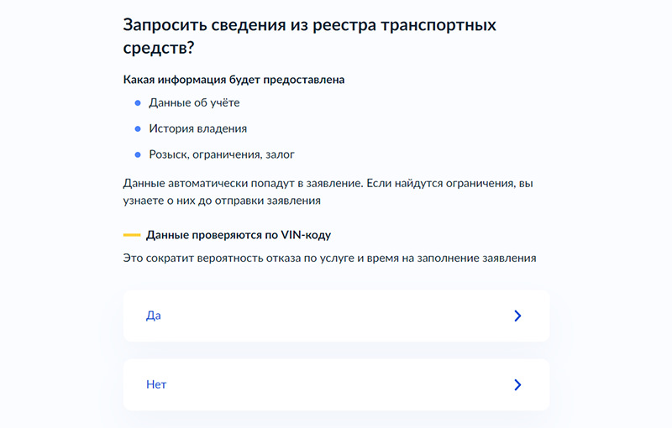Choose the Нет answer option
Viewport: 672px width, 428px height.
click(x=336, y=384)
